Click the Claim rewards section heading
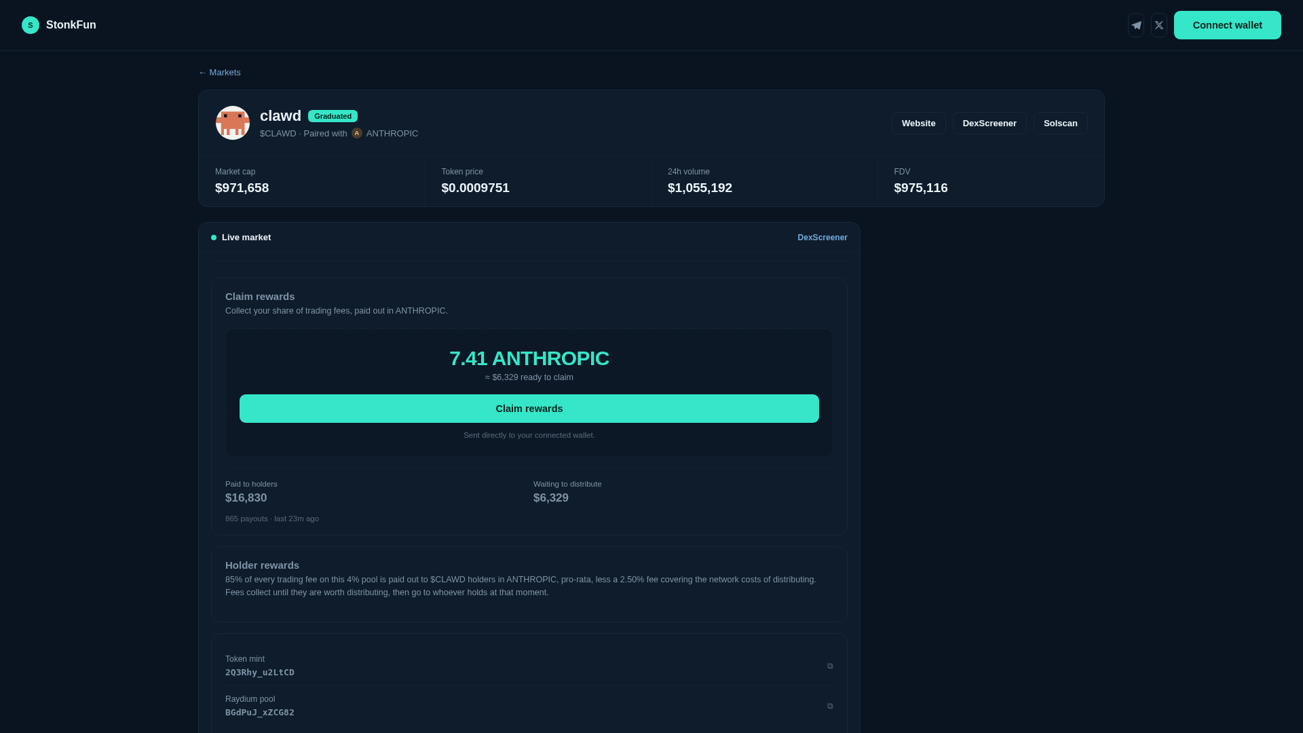 click(260, 297)
